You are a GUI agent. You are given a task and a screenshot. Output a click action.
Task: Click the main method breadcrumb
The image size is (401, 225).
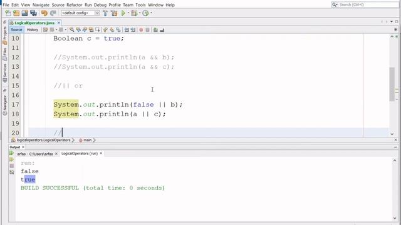coord(85,140)
